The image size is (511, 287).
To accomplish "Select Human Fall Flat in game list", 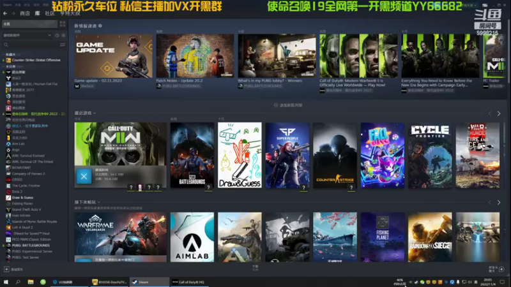I will coord(34,84).
